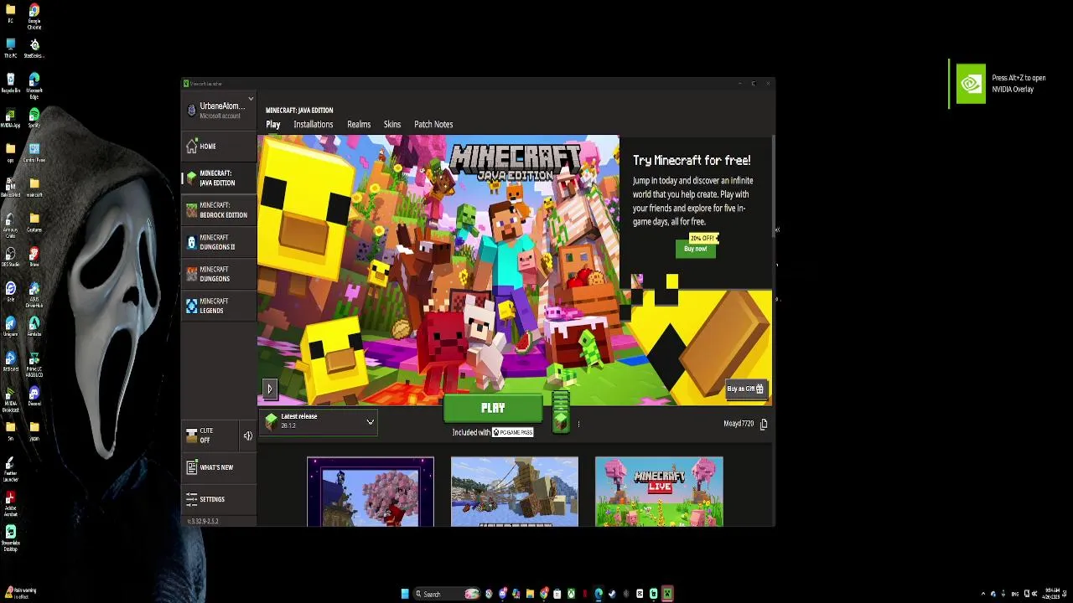Open NVIDIA Broadcast desktop shortcut
The width and height of the screenshot is (1073, 603).
point(10,399)
